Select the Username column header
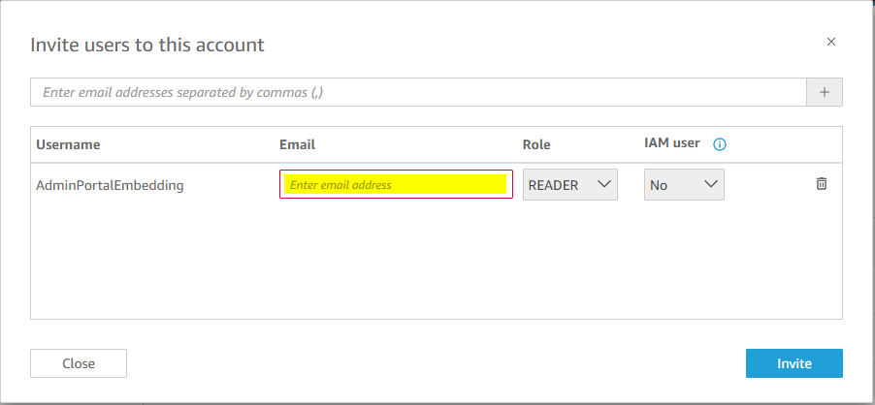This screenshot has width=875, height=405. [68, 144]
